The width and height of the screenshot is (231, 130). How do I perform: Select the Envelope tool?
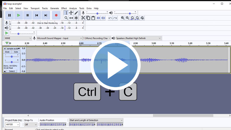click(71, 13)
